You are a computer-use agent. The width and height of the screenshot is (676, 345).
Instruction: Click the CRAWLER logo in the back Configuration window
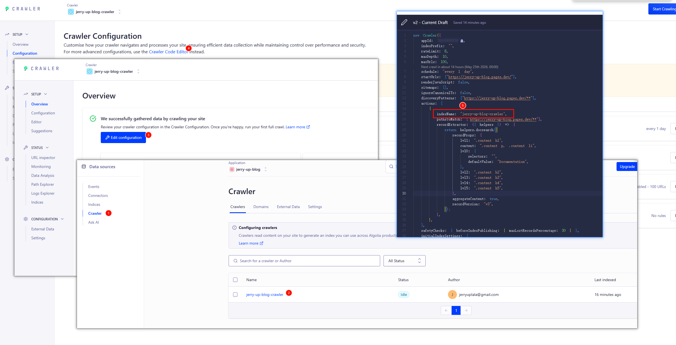(23, 9)
